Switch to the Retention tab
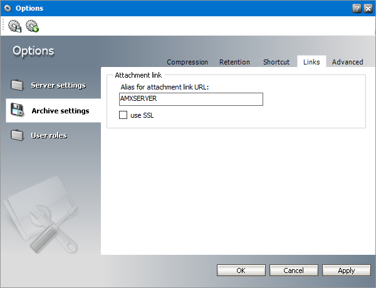Screen dimensions: 376x288 click(x=234, y=62)
